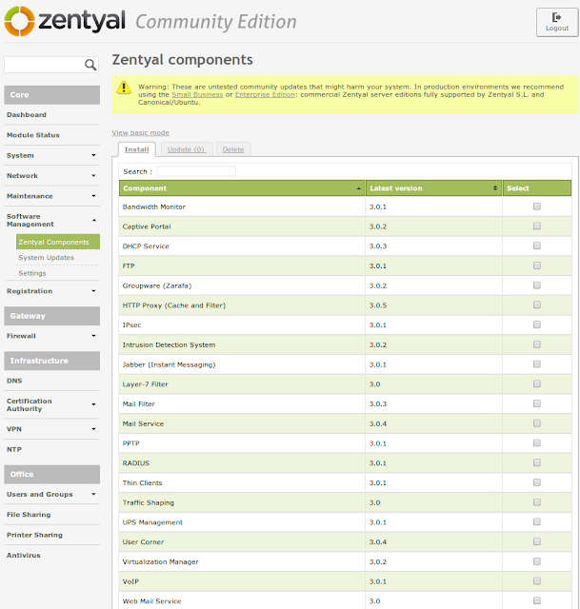Screen dimensions: 580x609
Task: Open Antivirus in sidebar
Action: coord(23,555)
